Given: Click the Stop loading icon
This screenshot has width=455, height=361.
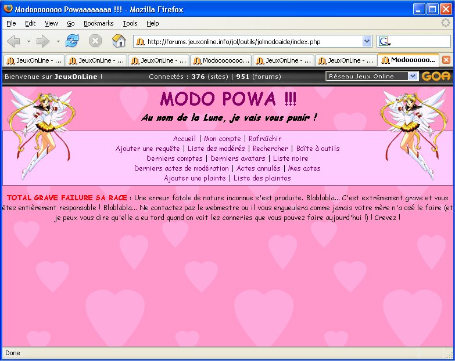Looking at the screenshot, I should click(95, 41).
